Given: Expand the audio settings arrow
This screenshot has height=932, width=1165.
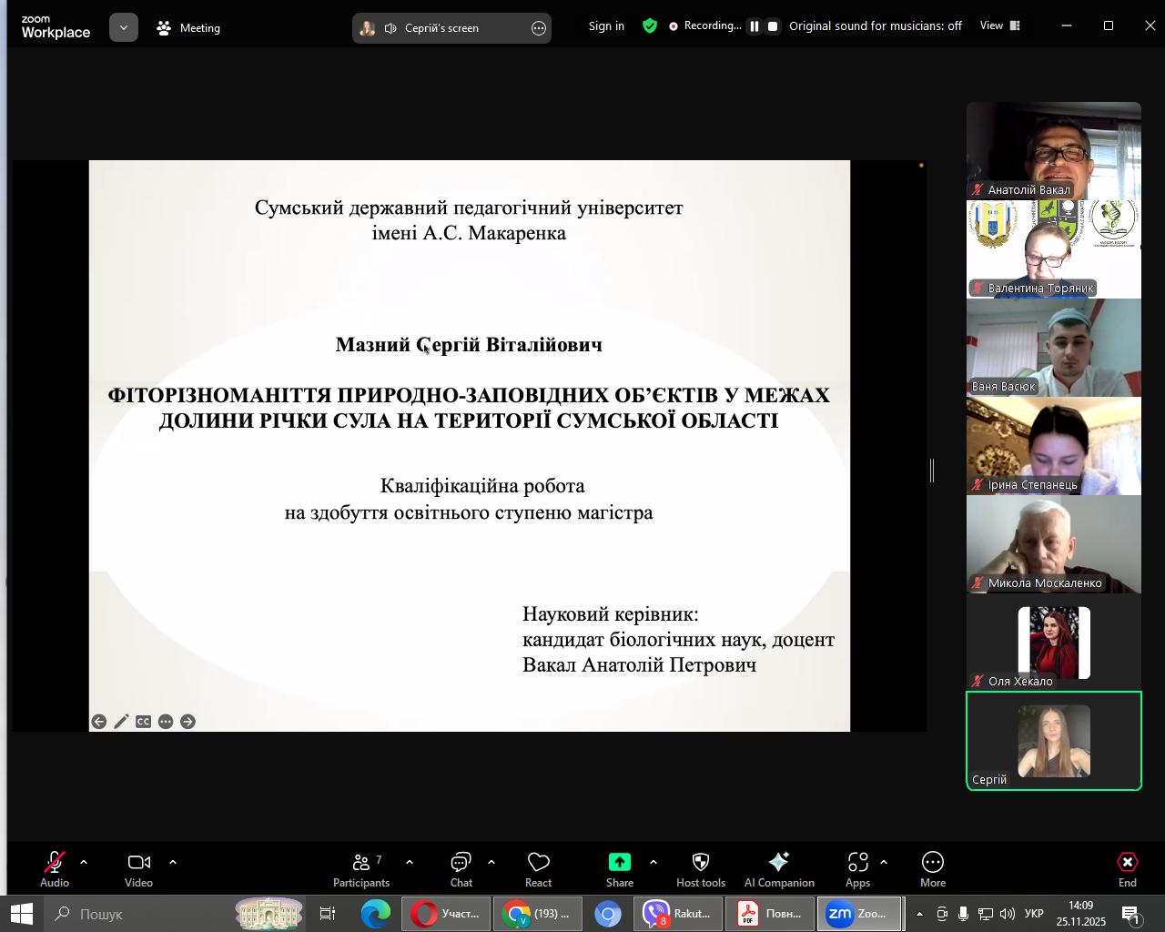Looking at the screenshot, I should coord(84,862).
